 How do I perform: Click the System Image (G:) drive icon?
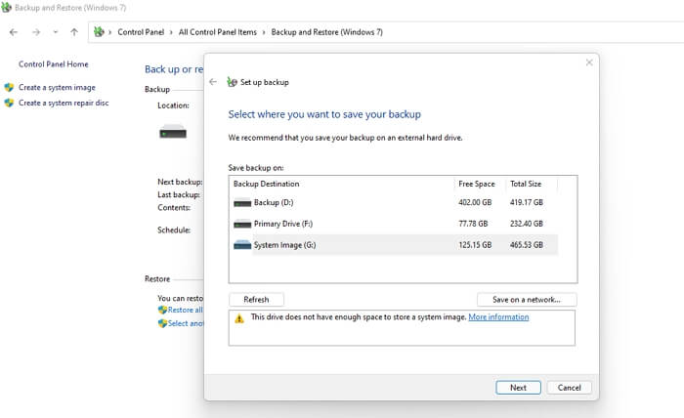pos(242,245)
